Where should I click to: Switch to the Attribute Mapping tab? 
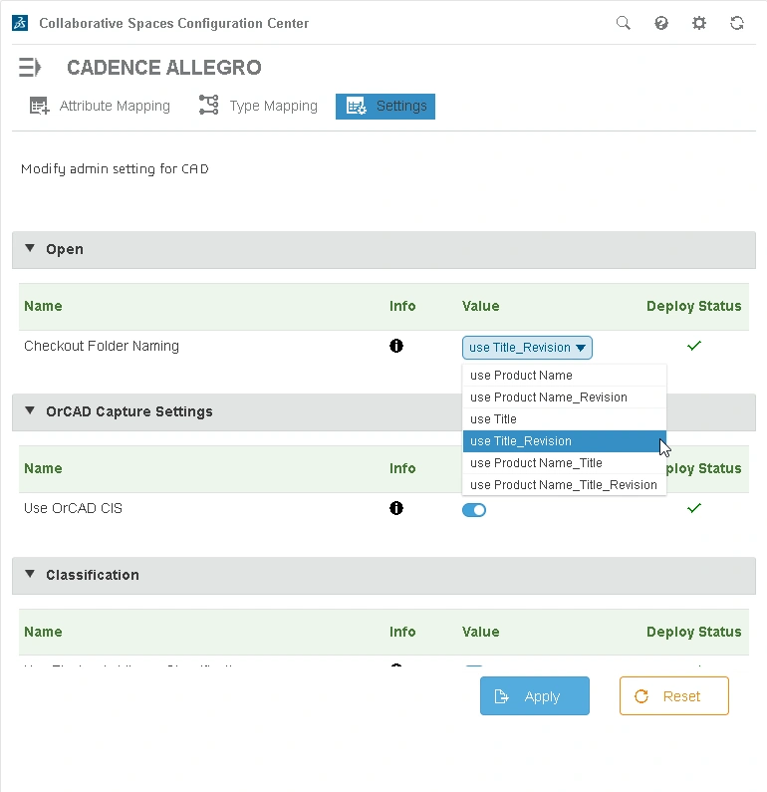(x=100, y=106)
